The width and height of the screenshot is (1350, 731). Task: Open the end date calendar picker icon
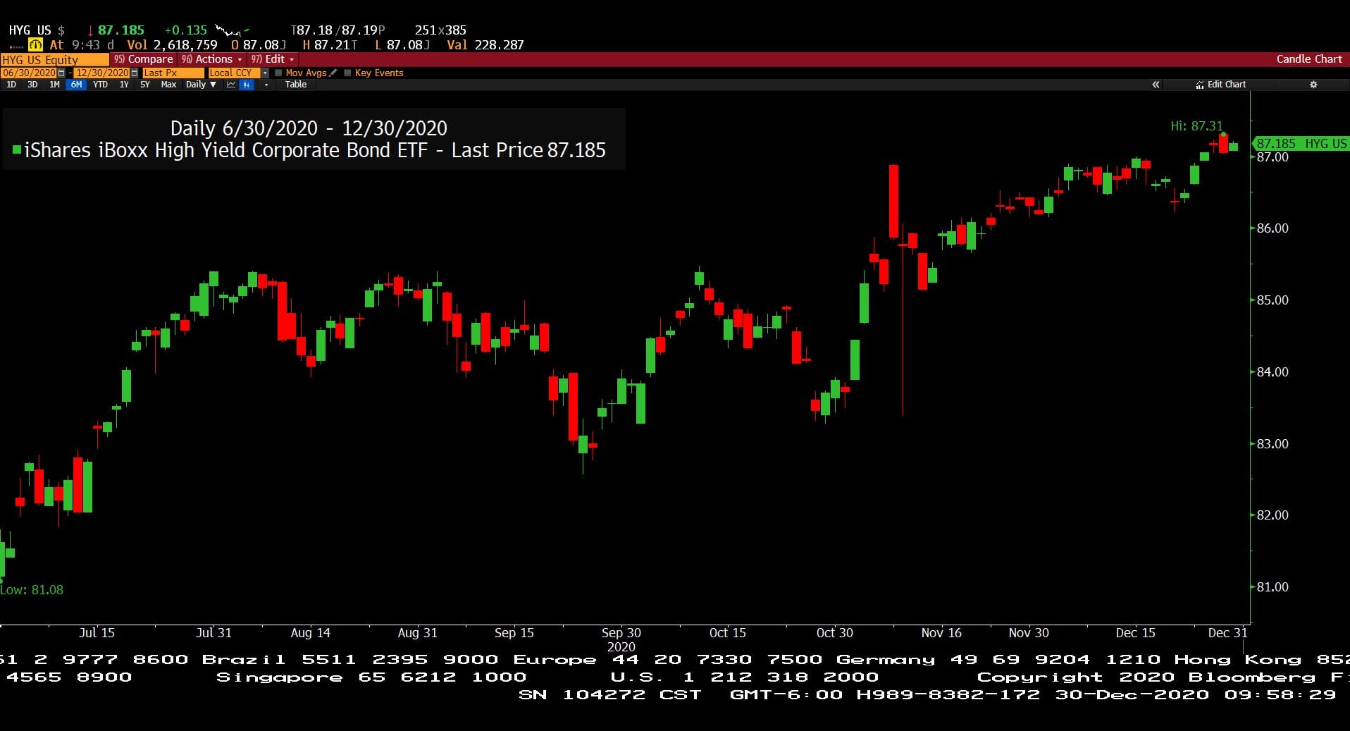point(134,73)
